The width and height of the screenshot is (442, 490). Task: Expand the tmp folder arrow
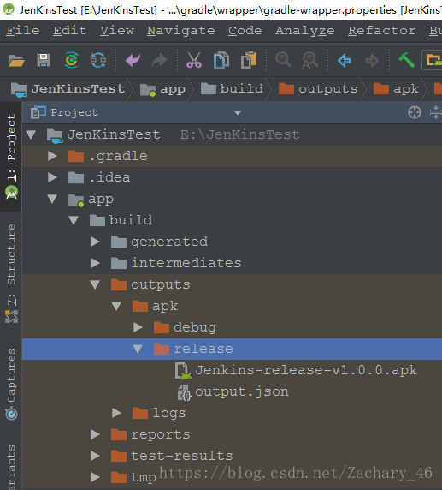95,477
